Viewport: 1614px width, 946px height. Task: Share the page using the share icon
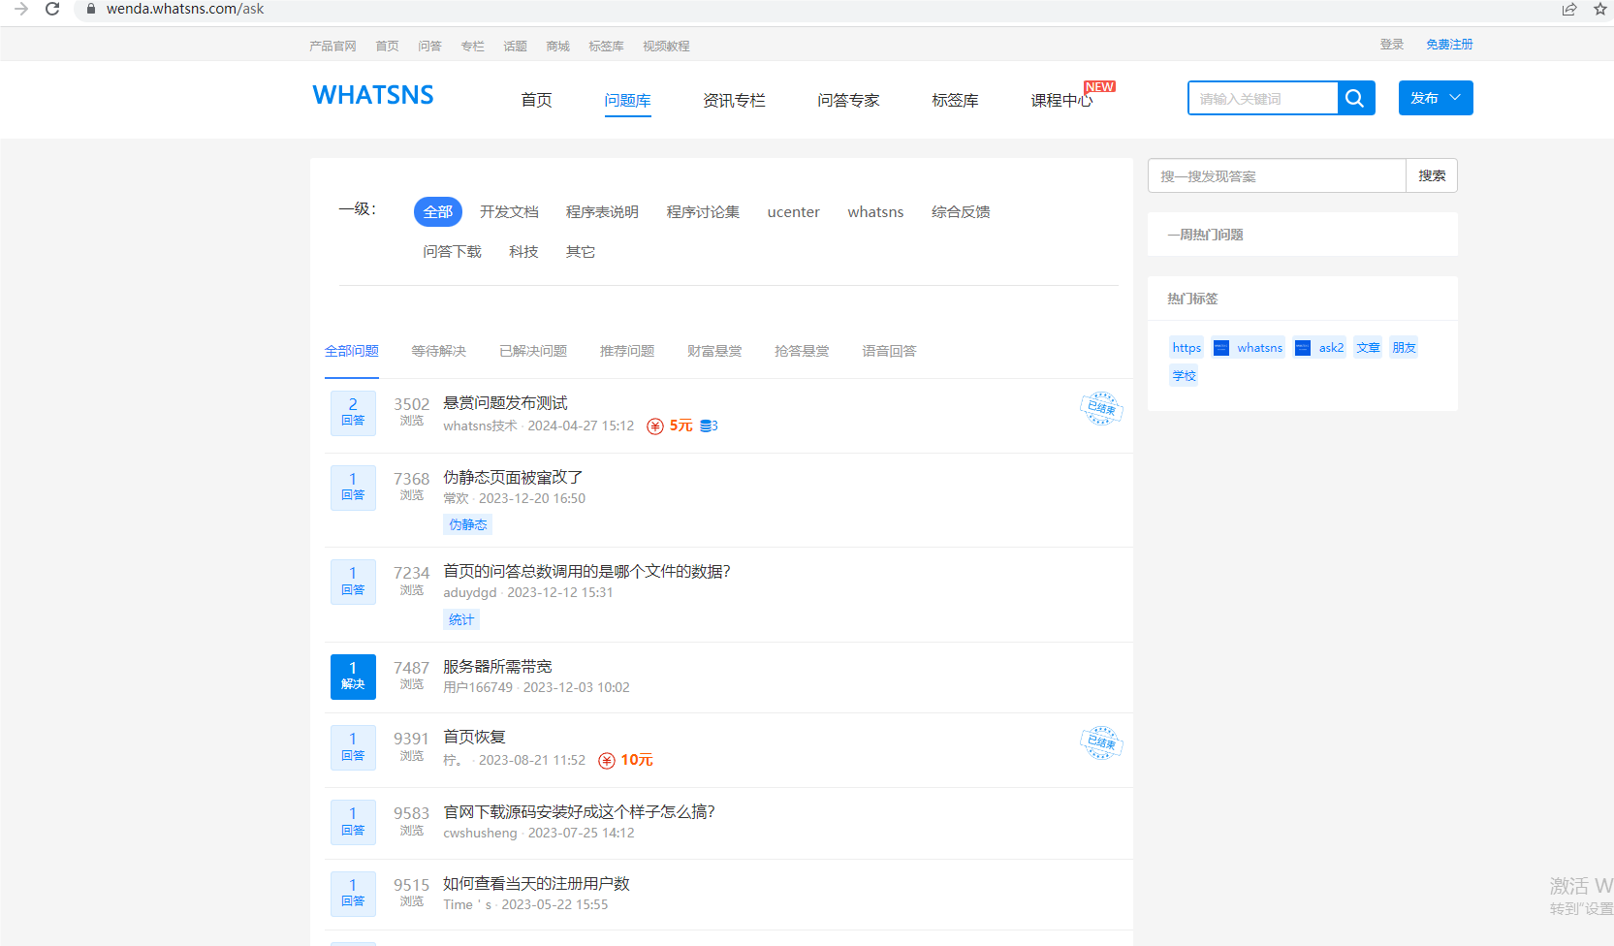(x=1569, y=9)
